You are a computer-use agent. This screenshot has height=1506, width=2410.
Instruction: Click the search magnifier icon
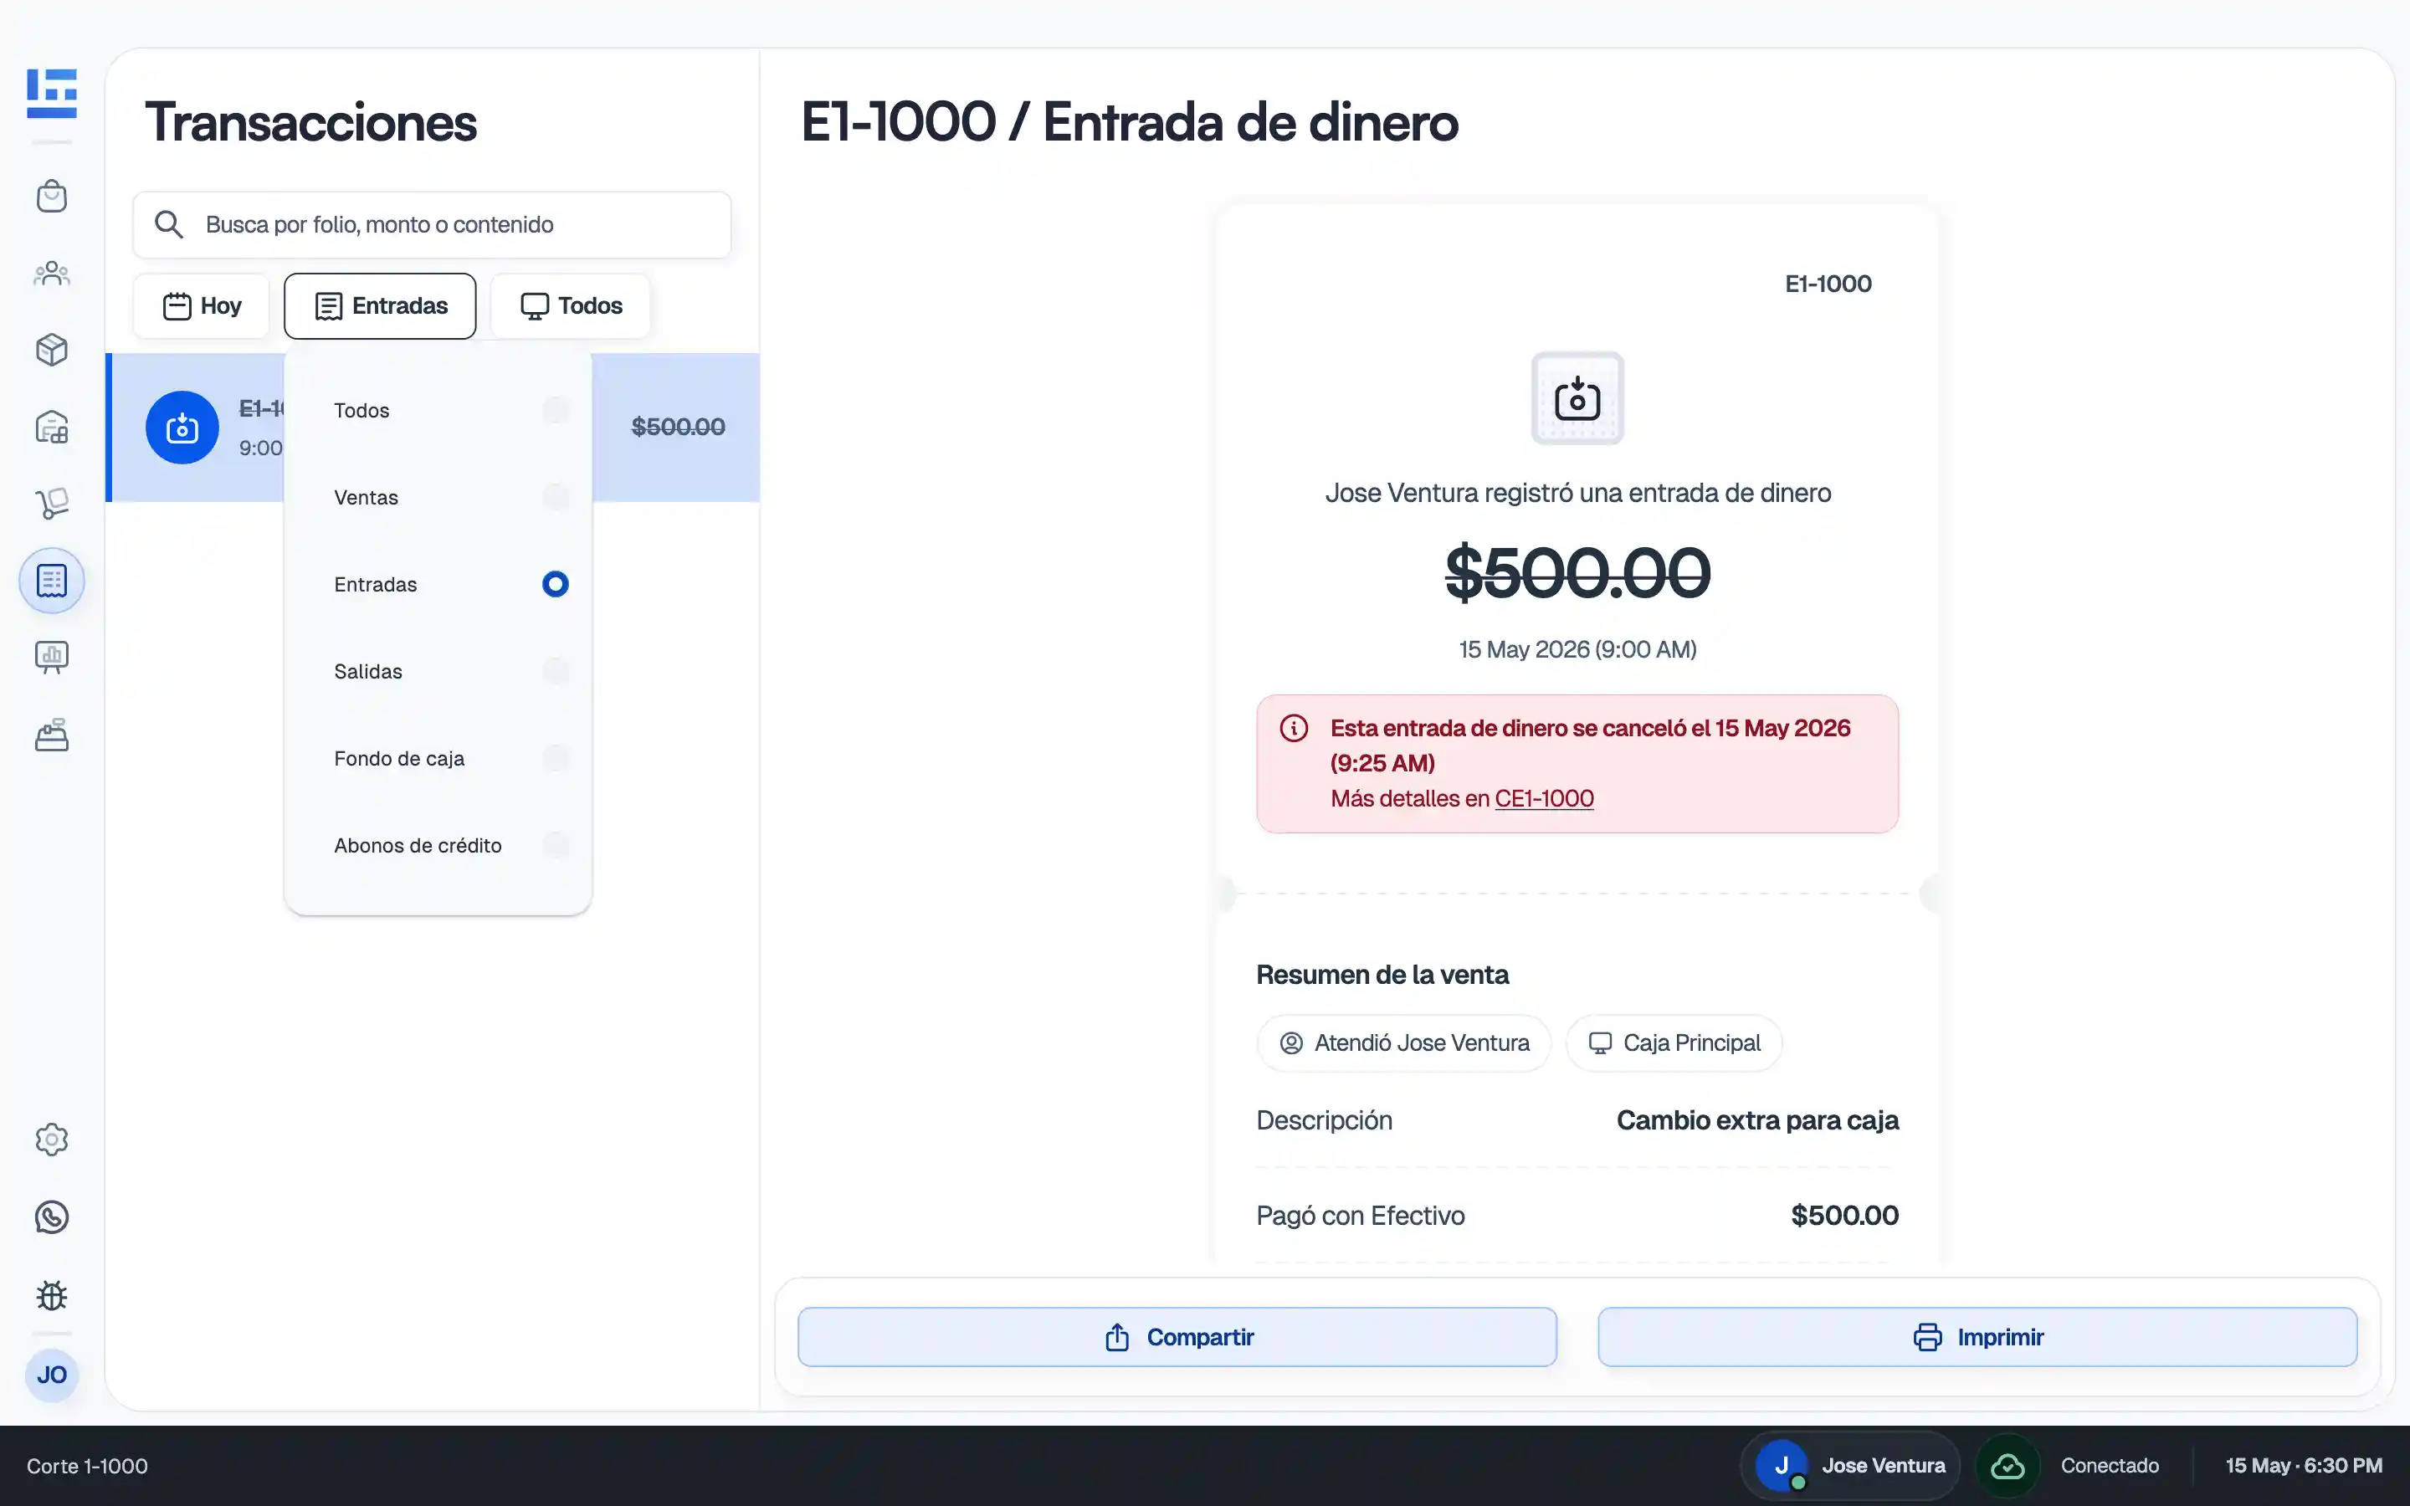pyautogui.click(x=169, y=225)
